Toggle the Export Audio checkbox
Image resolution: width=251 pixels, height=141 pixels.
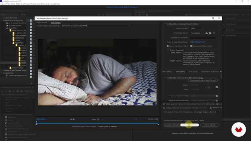pyautogui.click(x=191, y=46)
